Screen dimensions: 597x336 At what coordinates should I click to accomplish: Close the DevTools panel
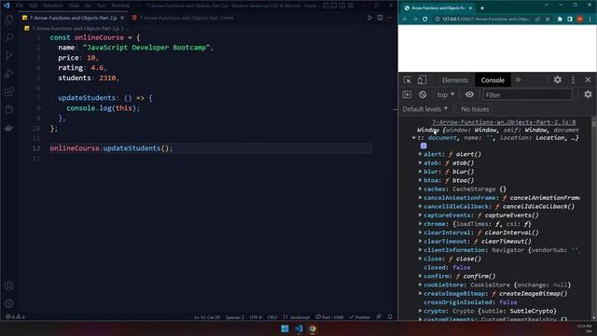tap(588, 80)
